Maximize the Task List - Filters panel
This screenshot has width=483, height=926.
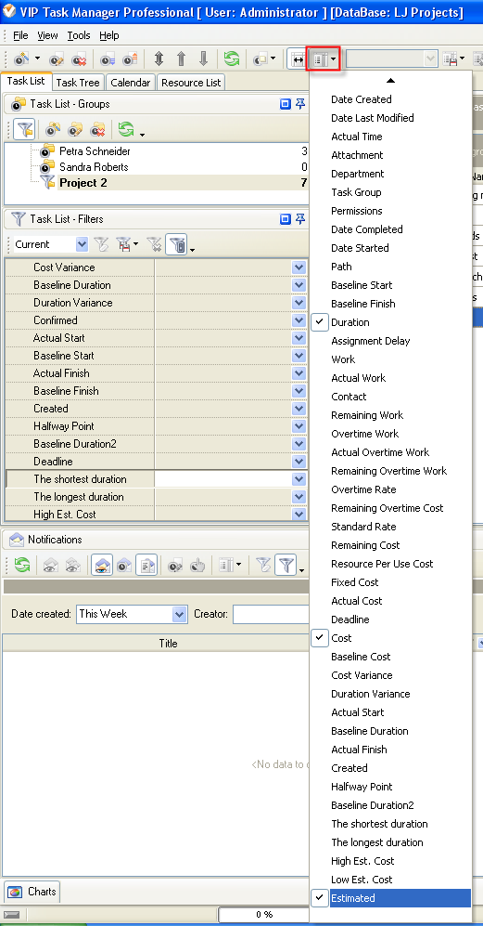click(286, 219)
